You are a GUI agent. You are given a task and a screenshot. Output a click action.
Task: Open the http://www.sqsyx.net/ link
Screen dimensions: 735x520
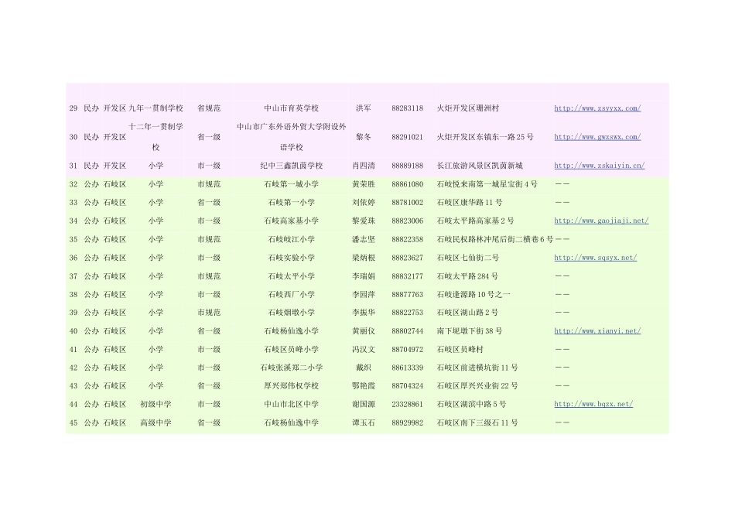pyautogui.click(x=595, y=258)
